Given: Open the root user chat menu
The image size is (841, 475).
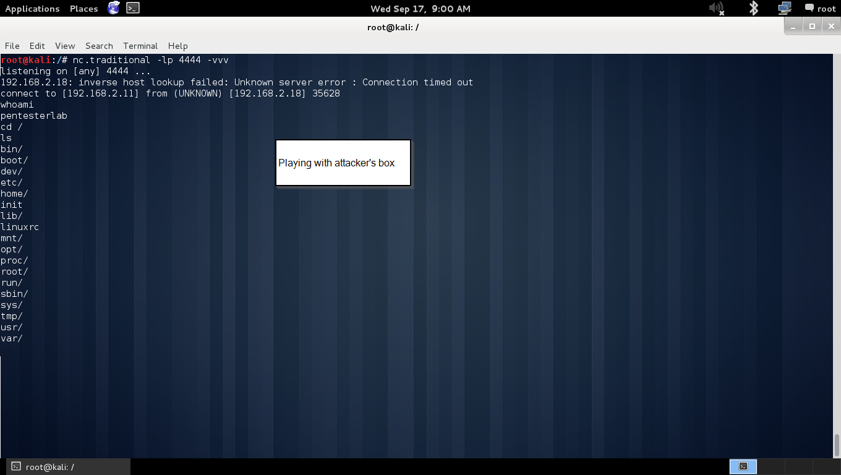Looking at the screenshot, I should pos(820,9).
